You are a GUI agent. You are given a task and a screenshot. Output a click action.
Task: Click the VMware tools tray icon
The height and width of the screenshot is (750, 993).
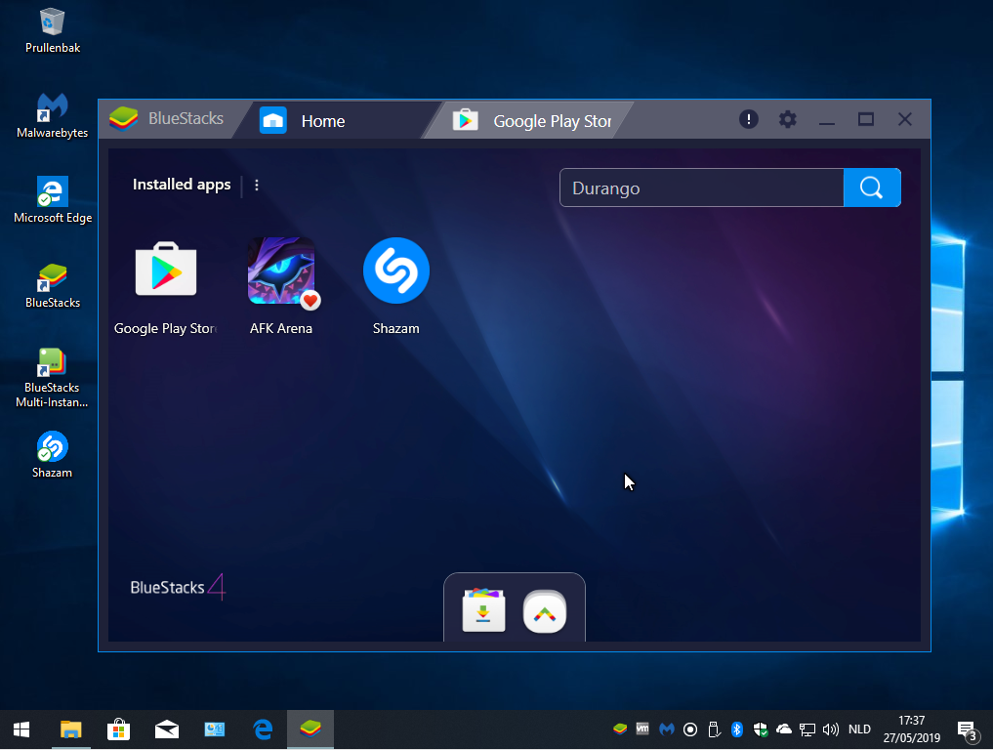[642, 729]
